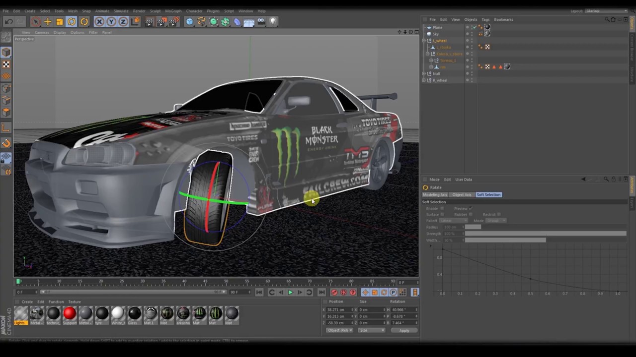Add a Cube primitive object

point(189,21)
